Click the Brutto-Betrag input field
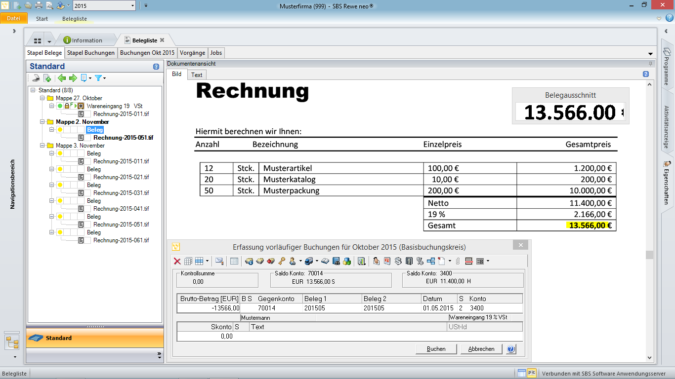Image resolution: width=675 pixels, height=379 pixels. pyautogui.click(x=209, y=308)
